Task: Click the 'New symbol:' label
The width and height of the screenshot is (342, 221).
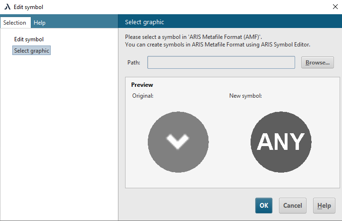Action: coord(245,96)
